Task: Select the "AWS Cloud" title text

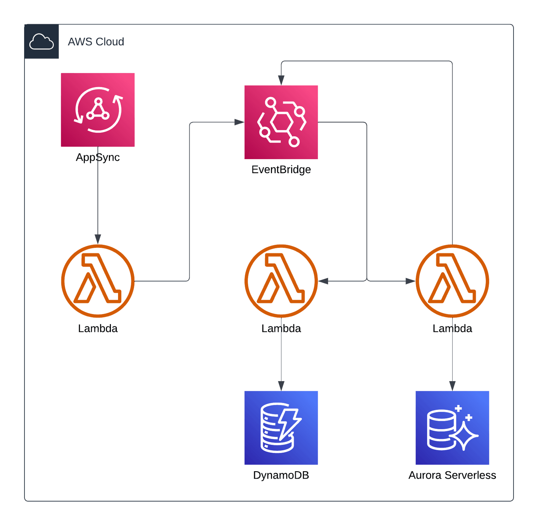Action: [x=96, y=42]
